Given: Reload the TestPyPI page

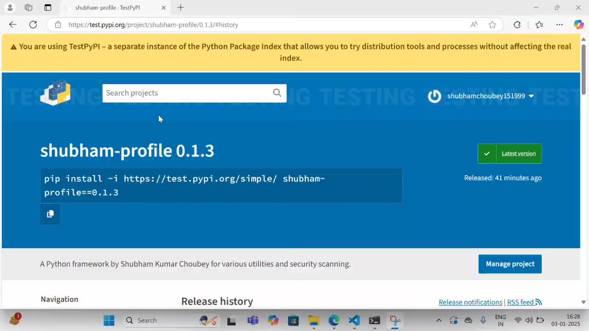Looking at the screenshot, I should coord(33,25).
